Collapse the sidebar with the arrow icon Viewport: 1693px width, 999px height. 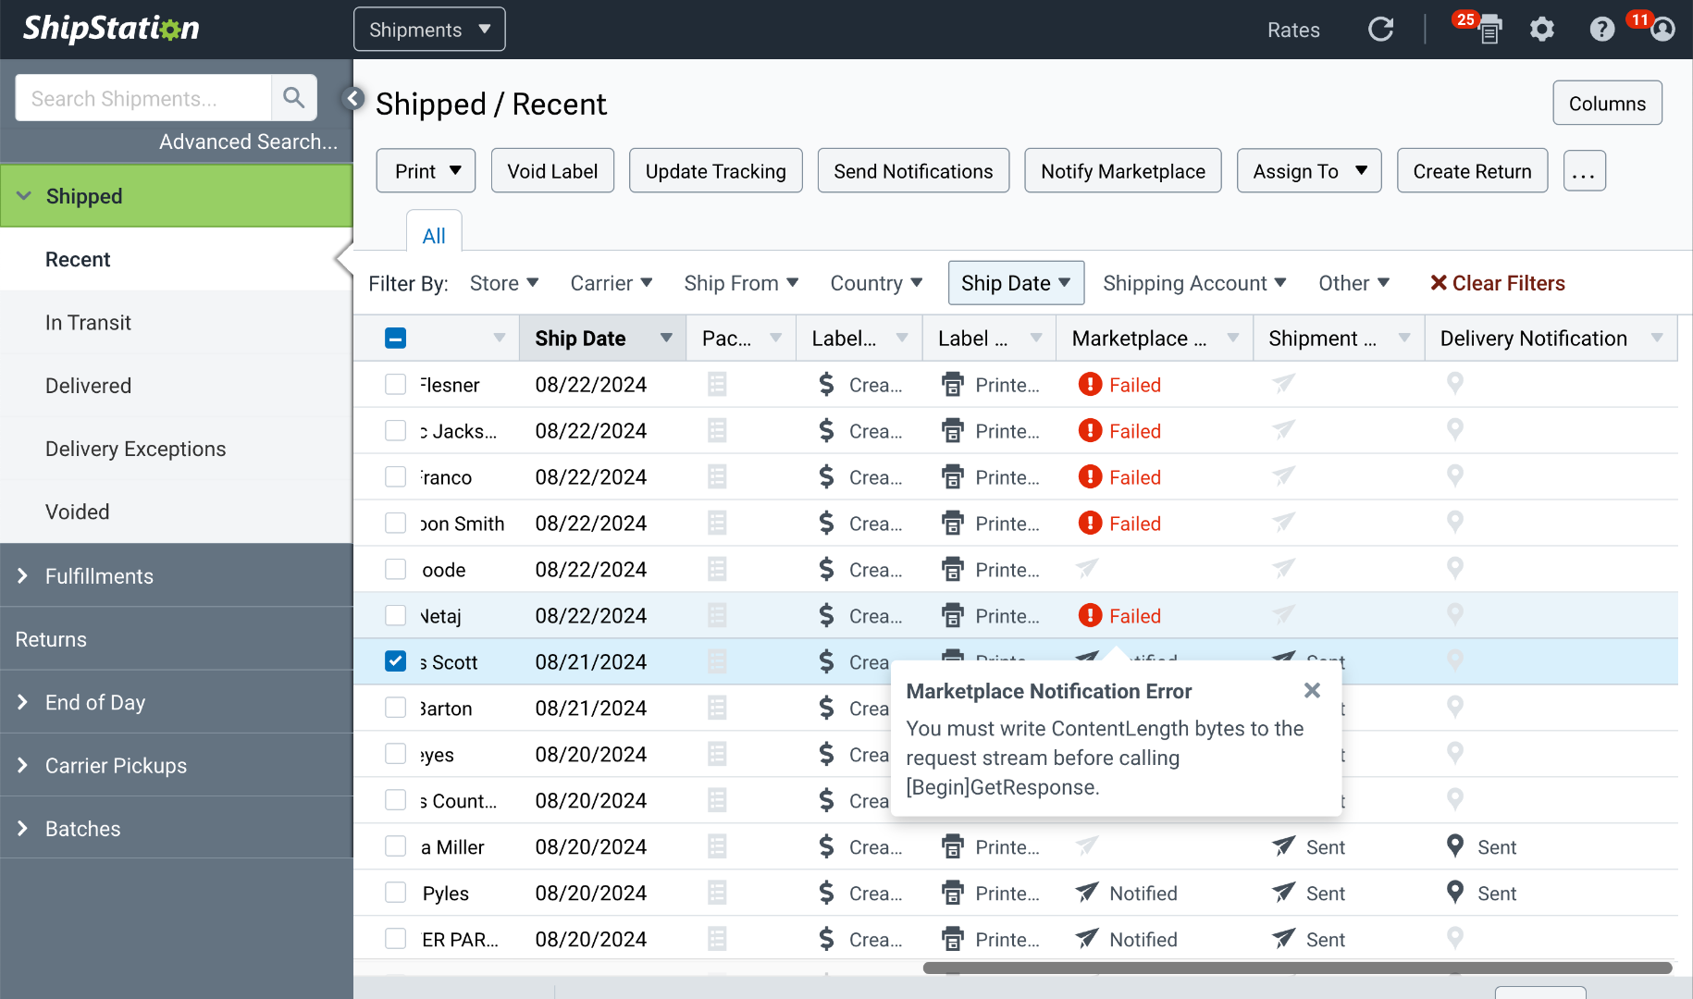click(352, 98)
